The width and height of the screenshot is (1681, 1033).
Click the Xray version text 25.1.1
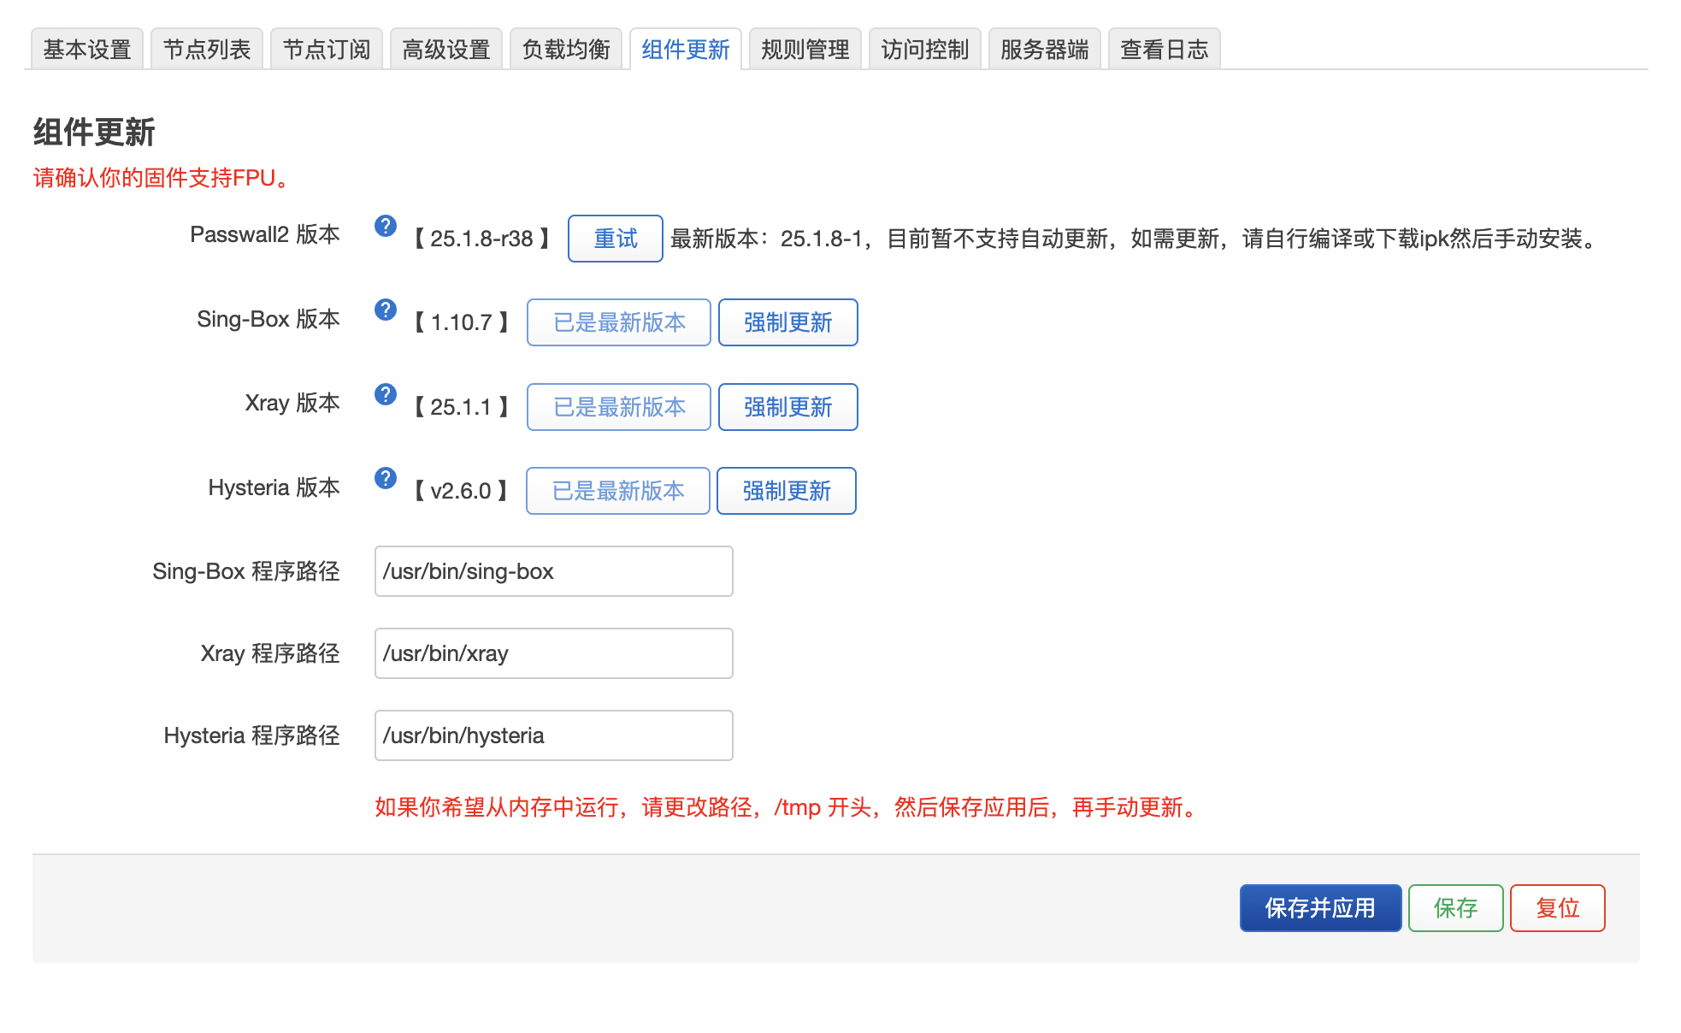(x=461, y=407)
